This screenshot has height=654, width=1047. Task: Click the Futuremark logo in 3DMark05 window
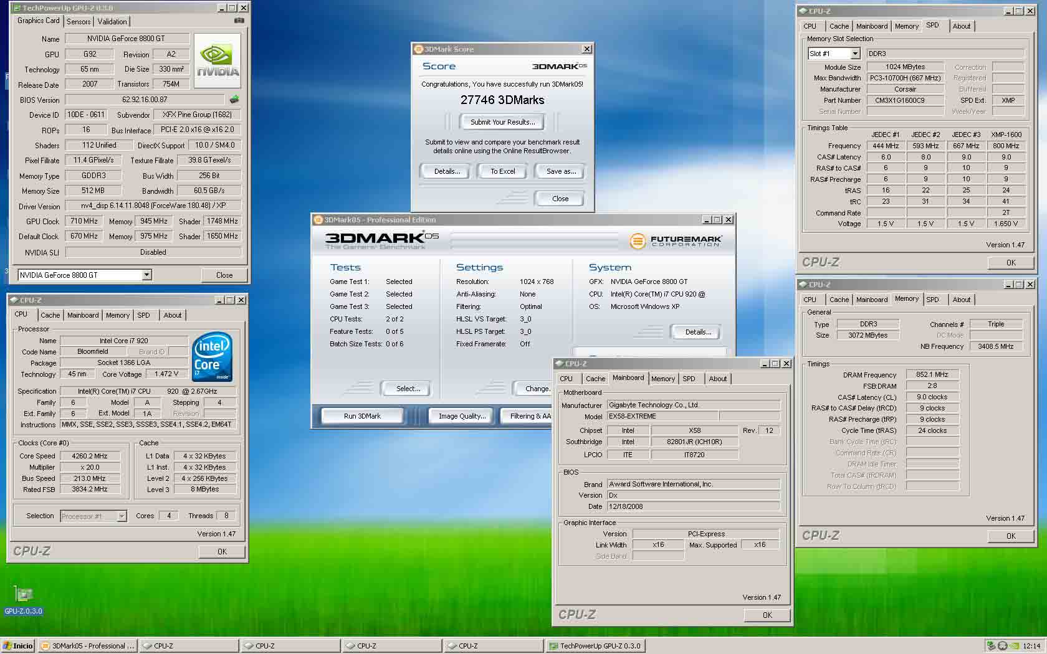[676, 241]
